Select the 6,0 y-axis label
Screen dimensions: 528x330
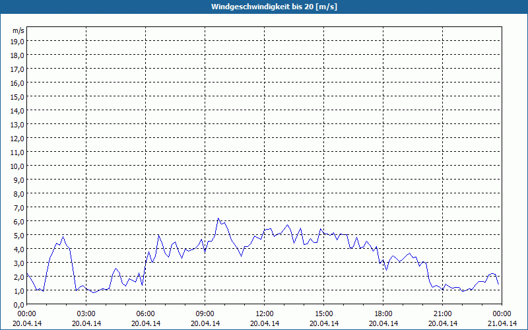coord(19,222)
